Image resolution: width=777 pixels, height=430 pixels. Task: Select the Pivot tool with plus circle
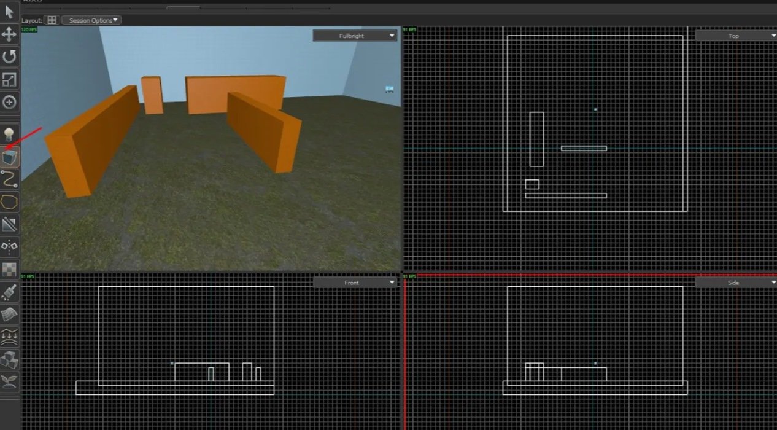[9, 102]
